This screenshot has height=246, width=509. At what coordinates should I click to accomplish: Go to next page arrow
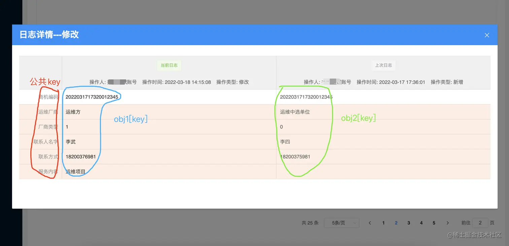pos(447,223)
